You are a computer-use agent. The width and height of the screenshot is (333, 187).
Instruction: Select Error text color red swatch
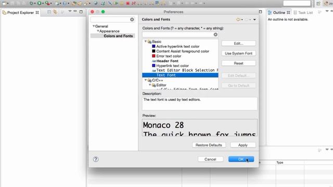pos(153,56)
